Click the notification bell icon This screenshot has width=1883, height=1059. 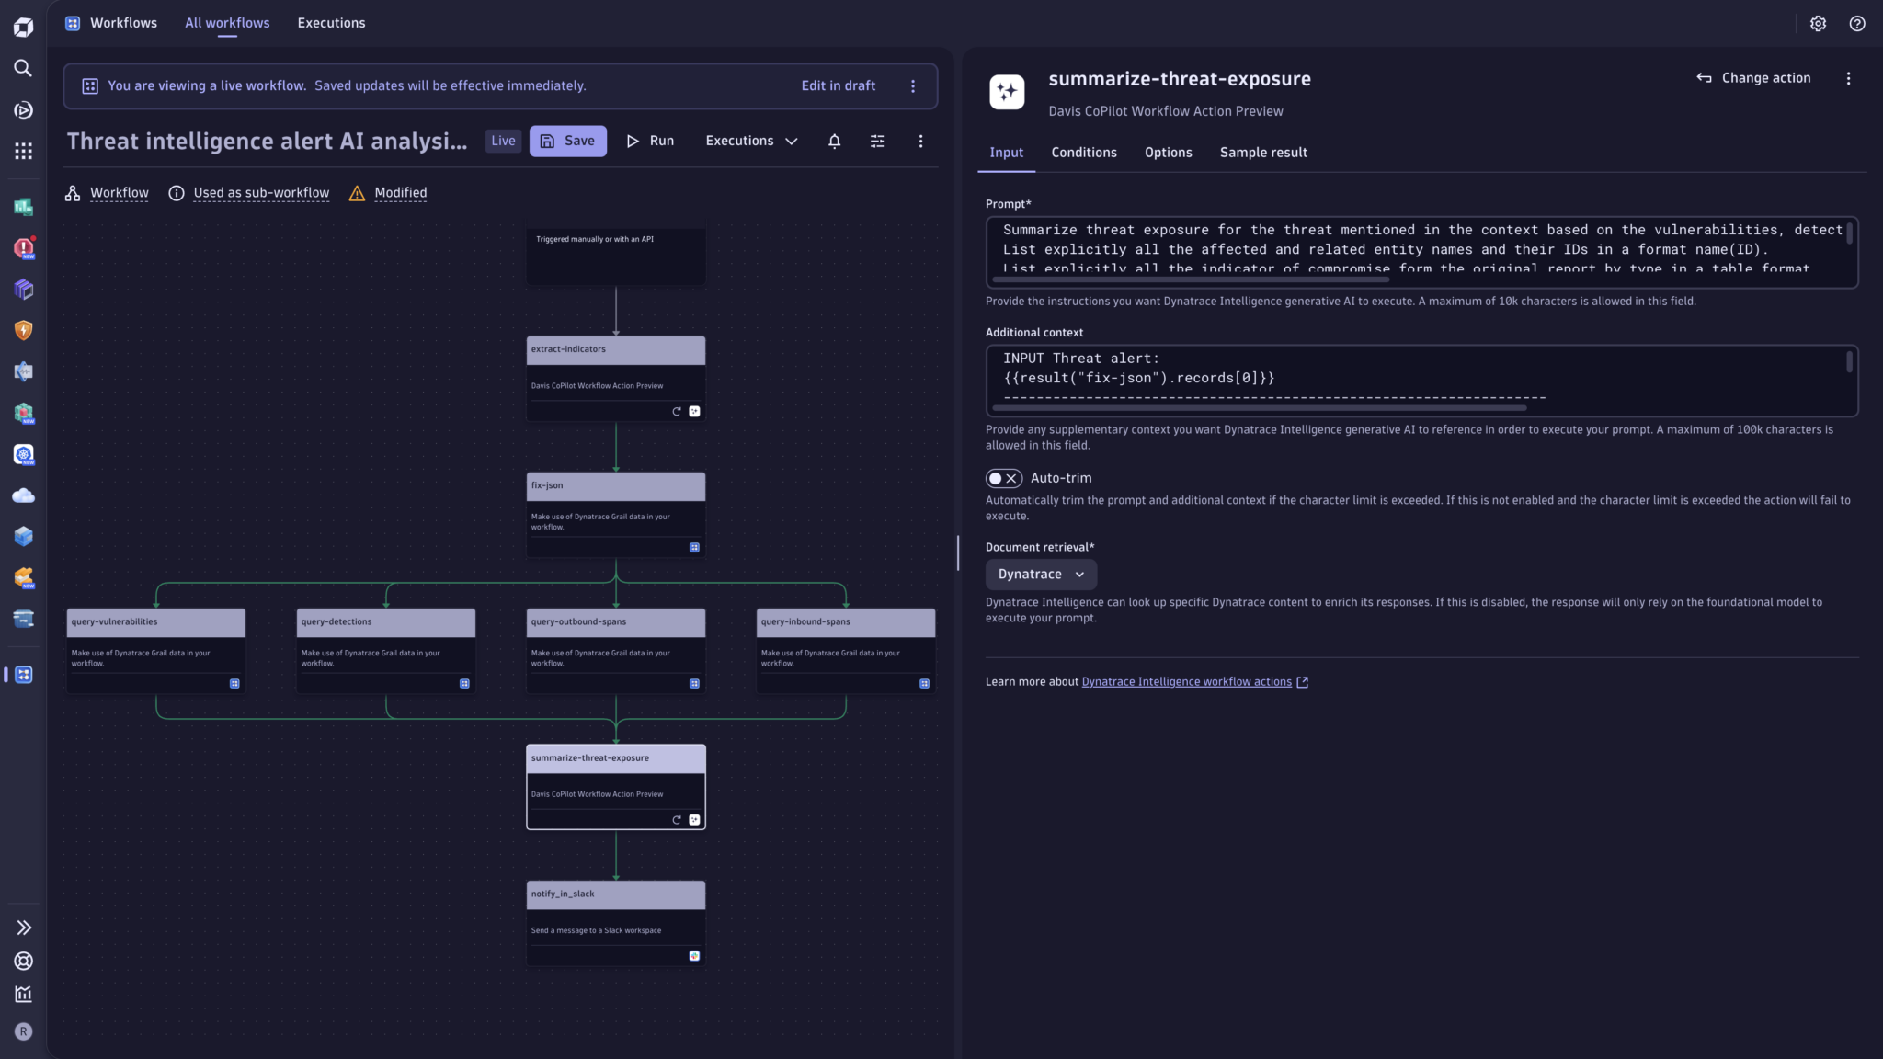point(834,141)
